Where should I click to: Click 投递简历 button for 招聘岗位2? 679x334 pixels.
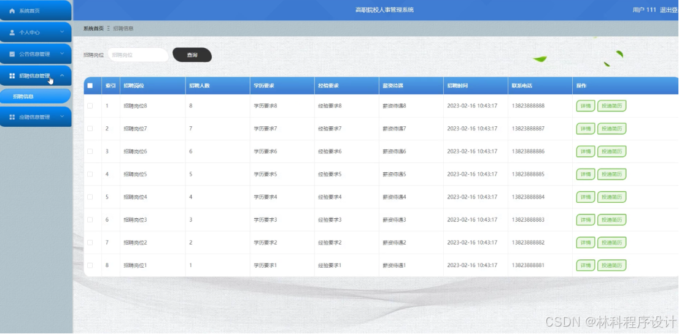(612, 243)
